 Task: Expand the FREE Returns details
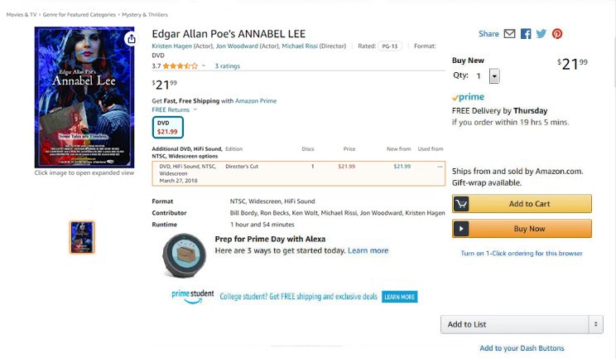click(x=195, y=109)
